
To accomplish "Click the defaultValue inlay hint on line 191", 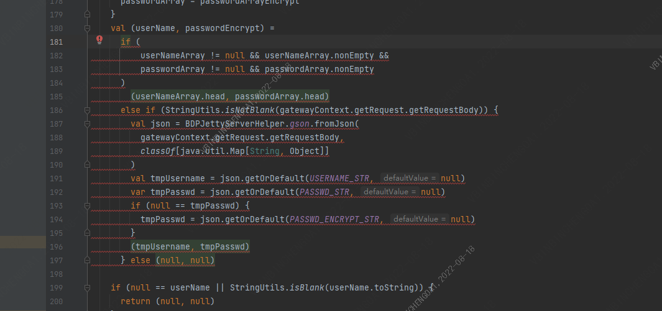I will 410,178.
